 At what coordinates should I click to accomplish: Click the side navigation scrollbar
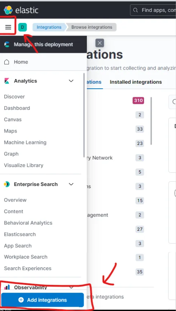click(84, 115)
